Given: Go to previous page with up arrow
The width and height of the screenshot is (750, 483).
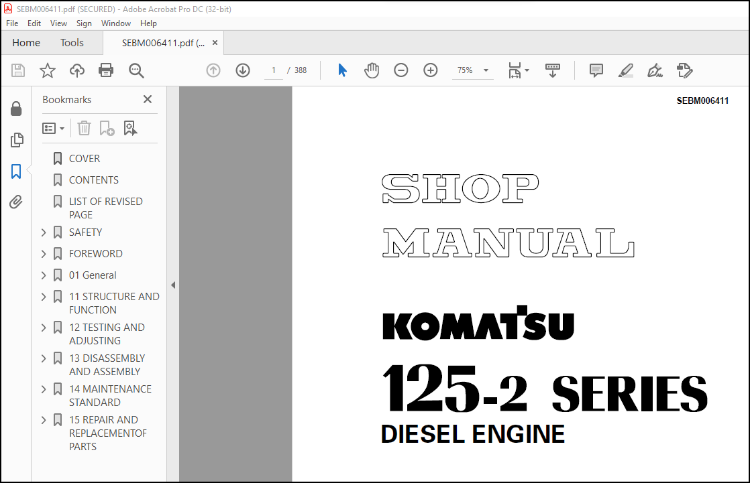Looking at the screenshot, I should [x=213, y=71].
